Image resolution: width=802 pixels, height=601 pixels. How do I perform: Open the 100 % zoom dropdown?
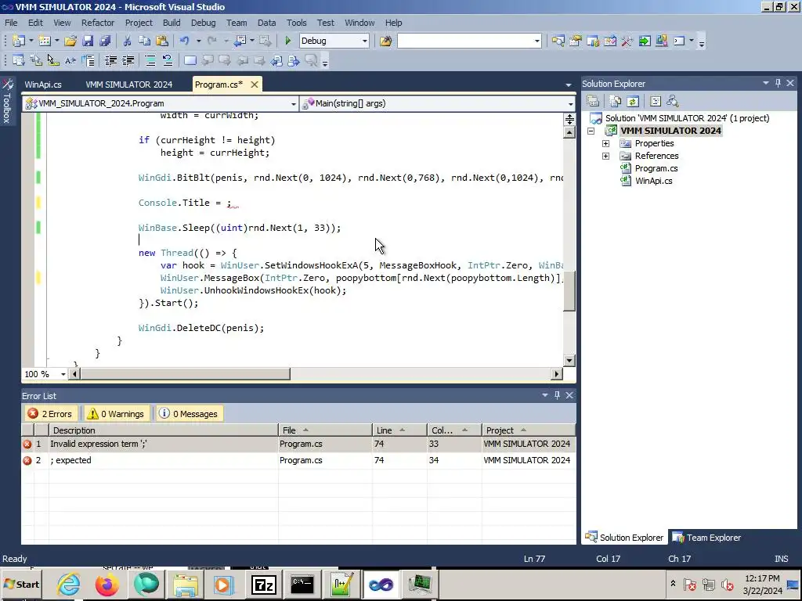63,374
